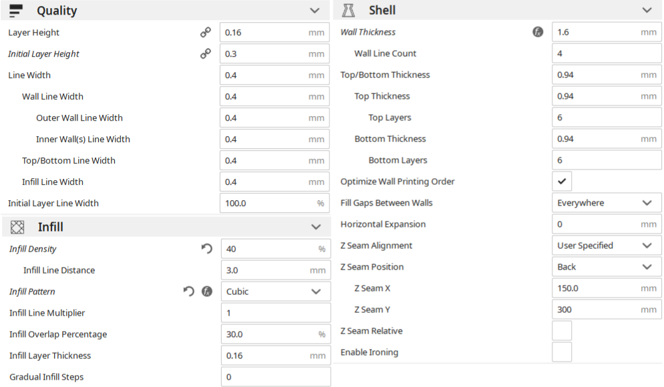Screen dimensions: 664x387
Task: Open the Infill Pattern Cubic dropdown
Action: coord(276,292)
